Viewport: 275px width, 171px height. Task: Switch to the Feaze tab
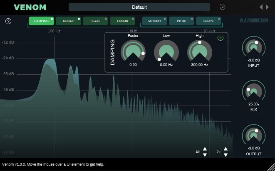95,21
